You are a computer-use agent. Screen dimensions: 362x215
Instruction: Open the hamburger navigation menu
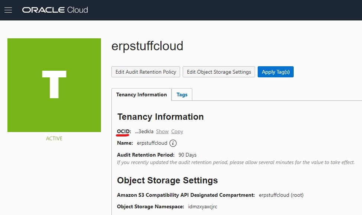pos(8,10)
